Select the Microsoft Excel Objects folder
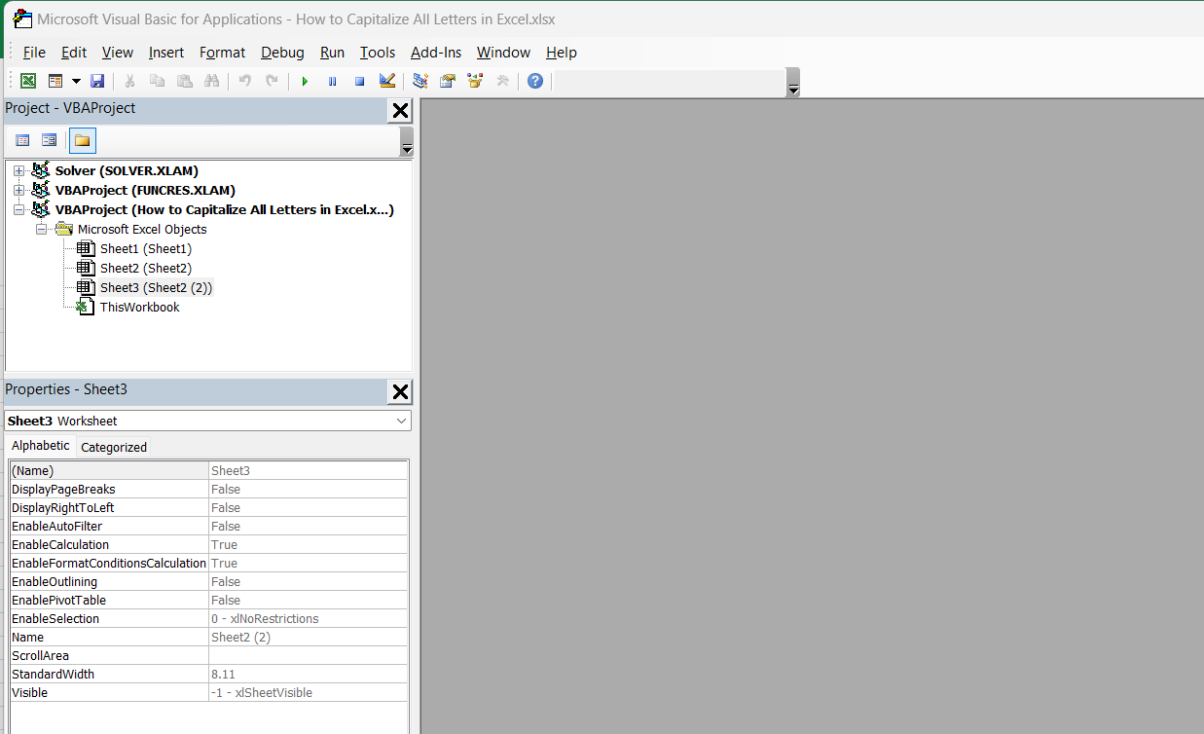1204x734 pixels. [142, 230]
